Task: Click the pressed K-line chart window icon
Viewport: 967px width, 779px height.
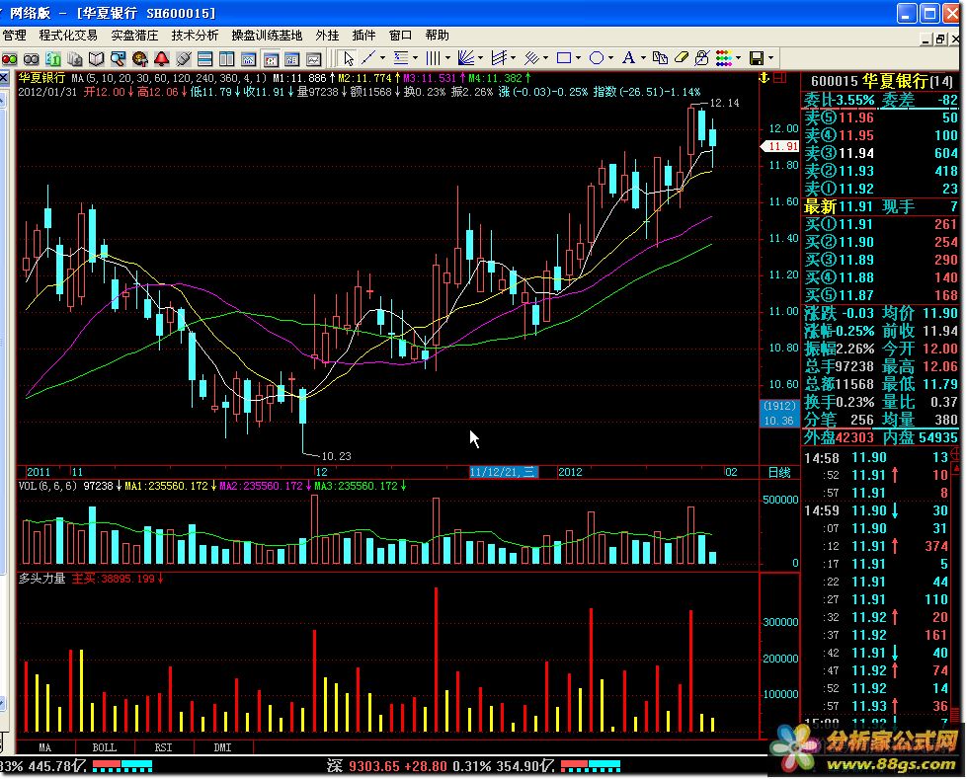Action: tap(270, 58)
